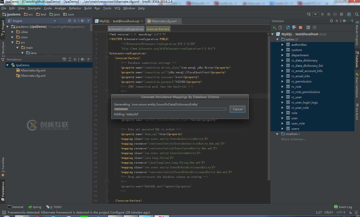Open the Project Structure icon in main toolbar
This screenshot has width=360, height=217.
pyautogui.click(x=349, y=14)
